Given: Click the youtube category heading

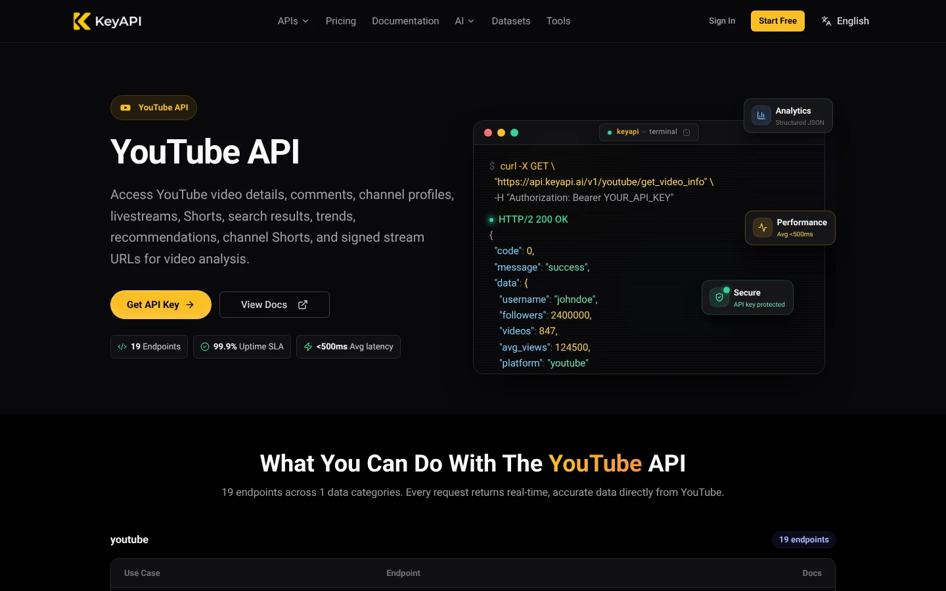Looking at the screenshot, I should (x=129, y=540).
